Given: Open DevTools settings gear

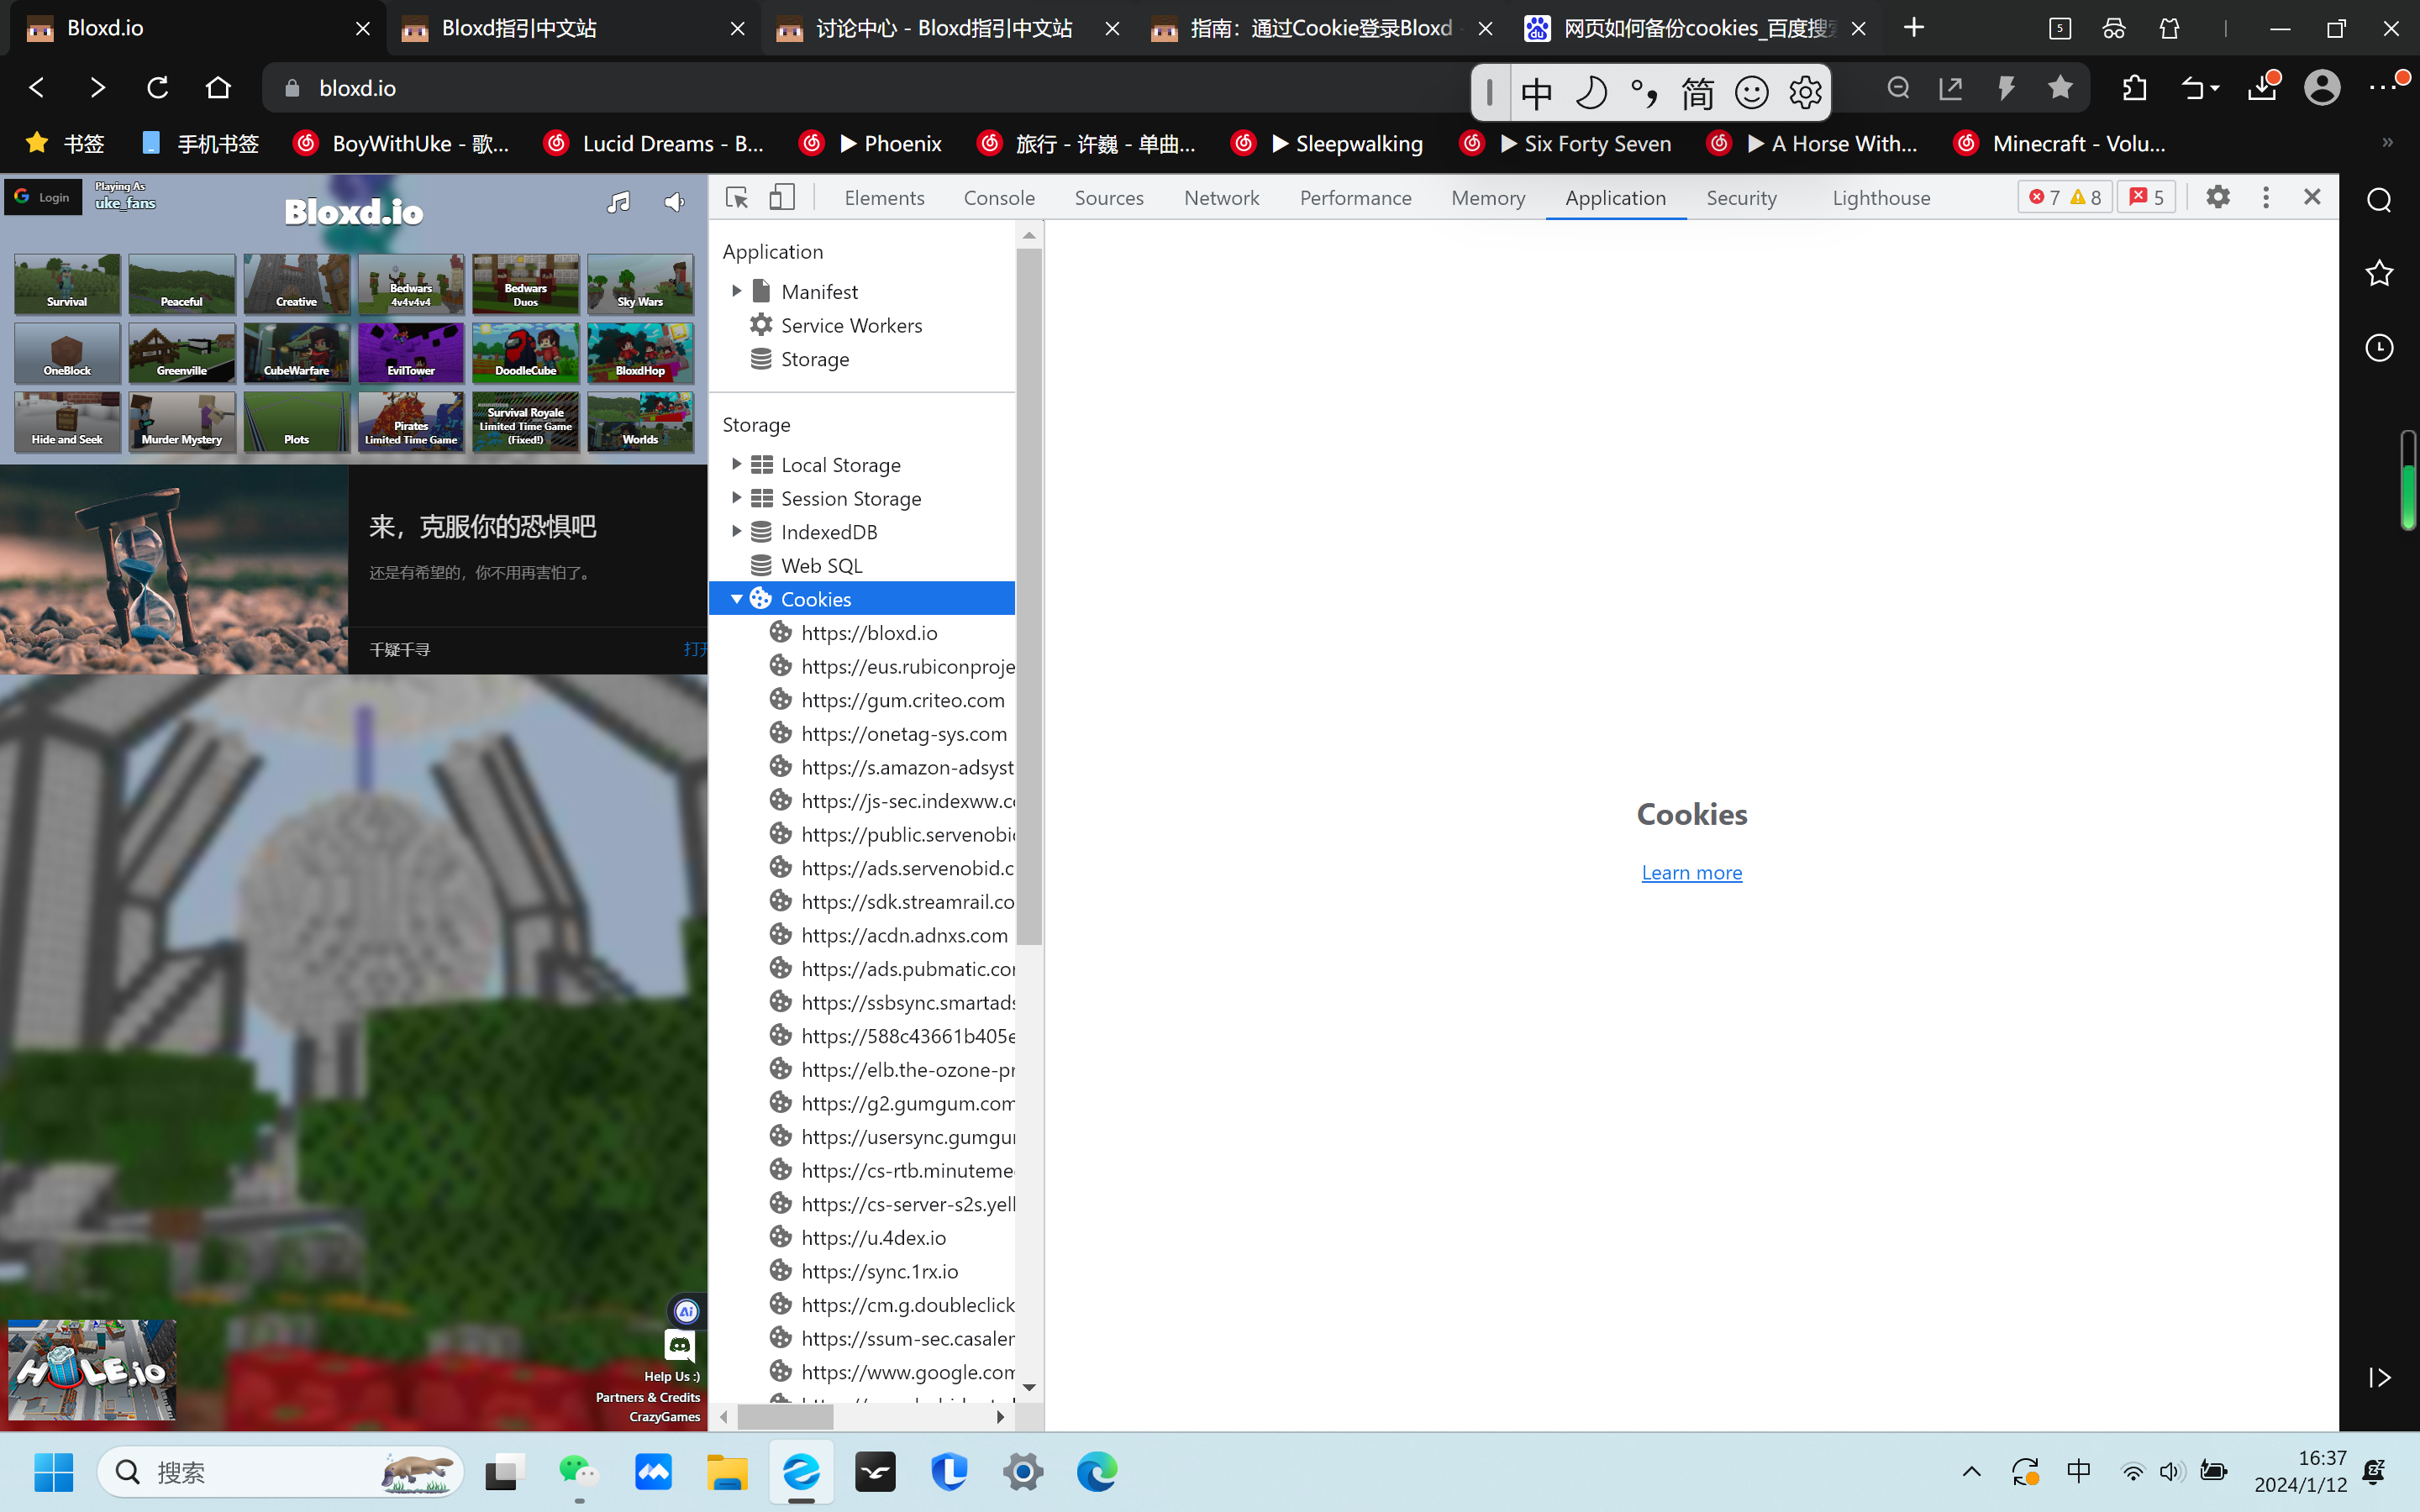Looking at the screenshot, I should pos(2217,198).
